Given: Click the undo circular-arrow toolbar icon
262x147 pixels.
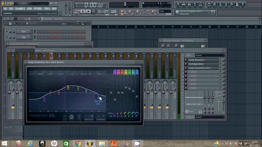Looking at the screenshot, I should click(209, 4).
